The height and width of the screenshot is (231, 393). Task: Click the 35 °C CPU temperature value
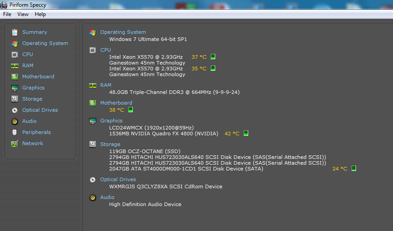(x=199, y=69)
